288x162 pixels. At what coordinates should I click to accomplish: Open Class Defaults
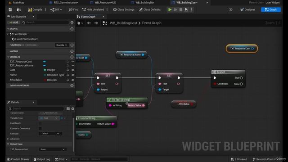[x=150, y=9]
